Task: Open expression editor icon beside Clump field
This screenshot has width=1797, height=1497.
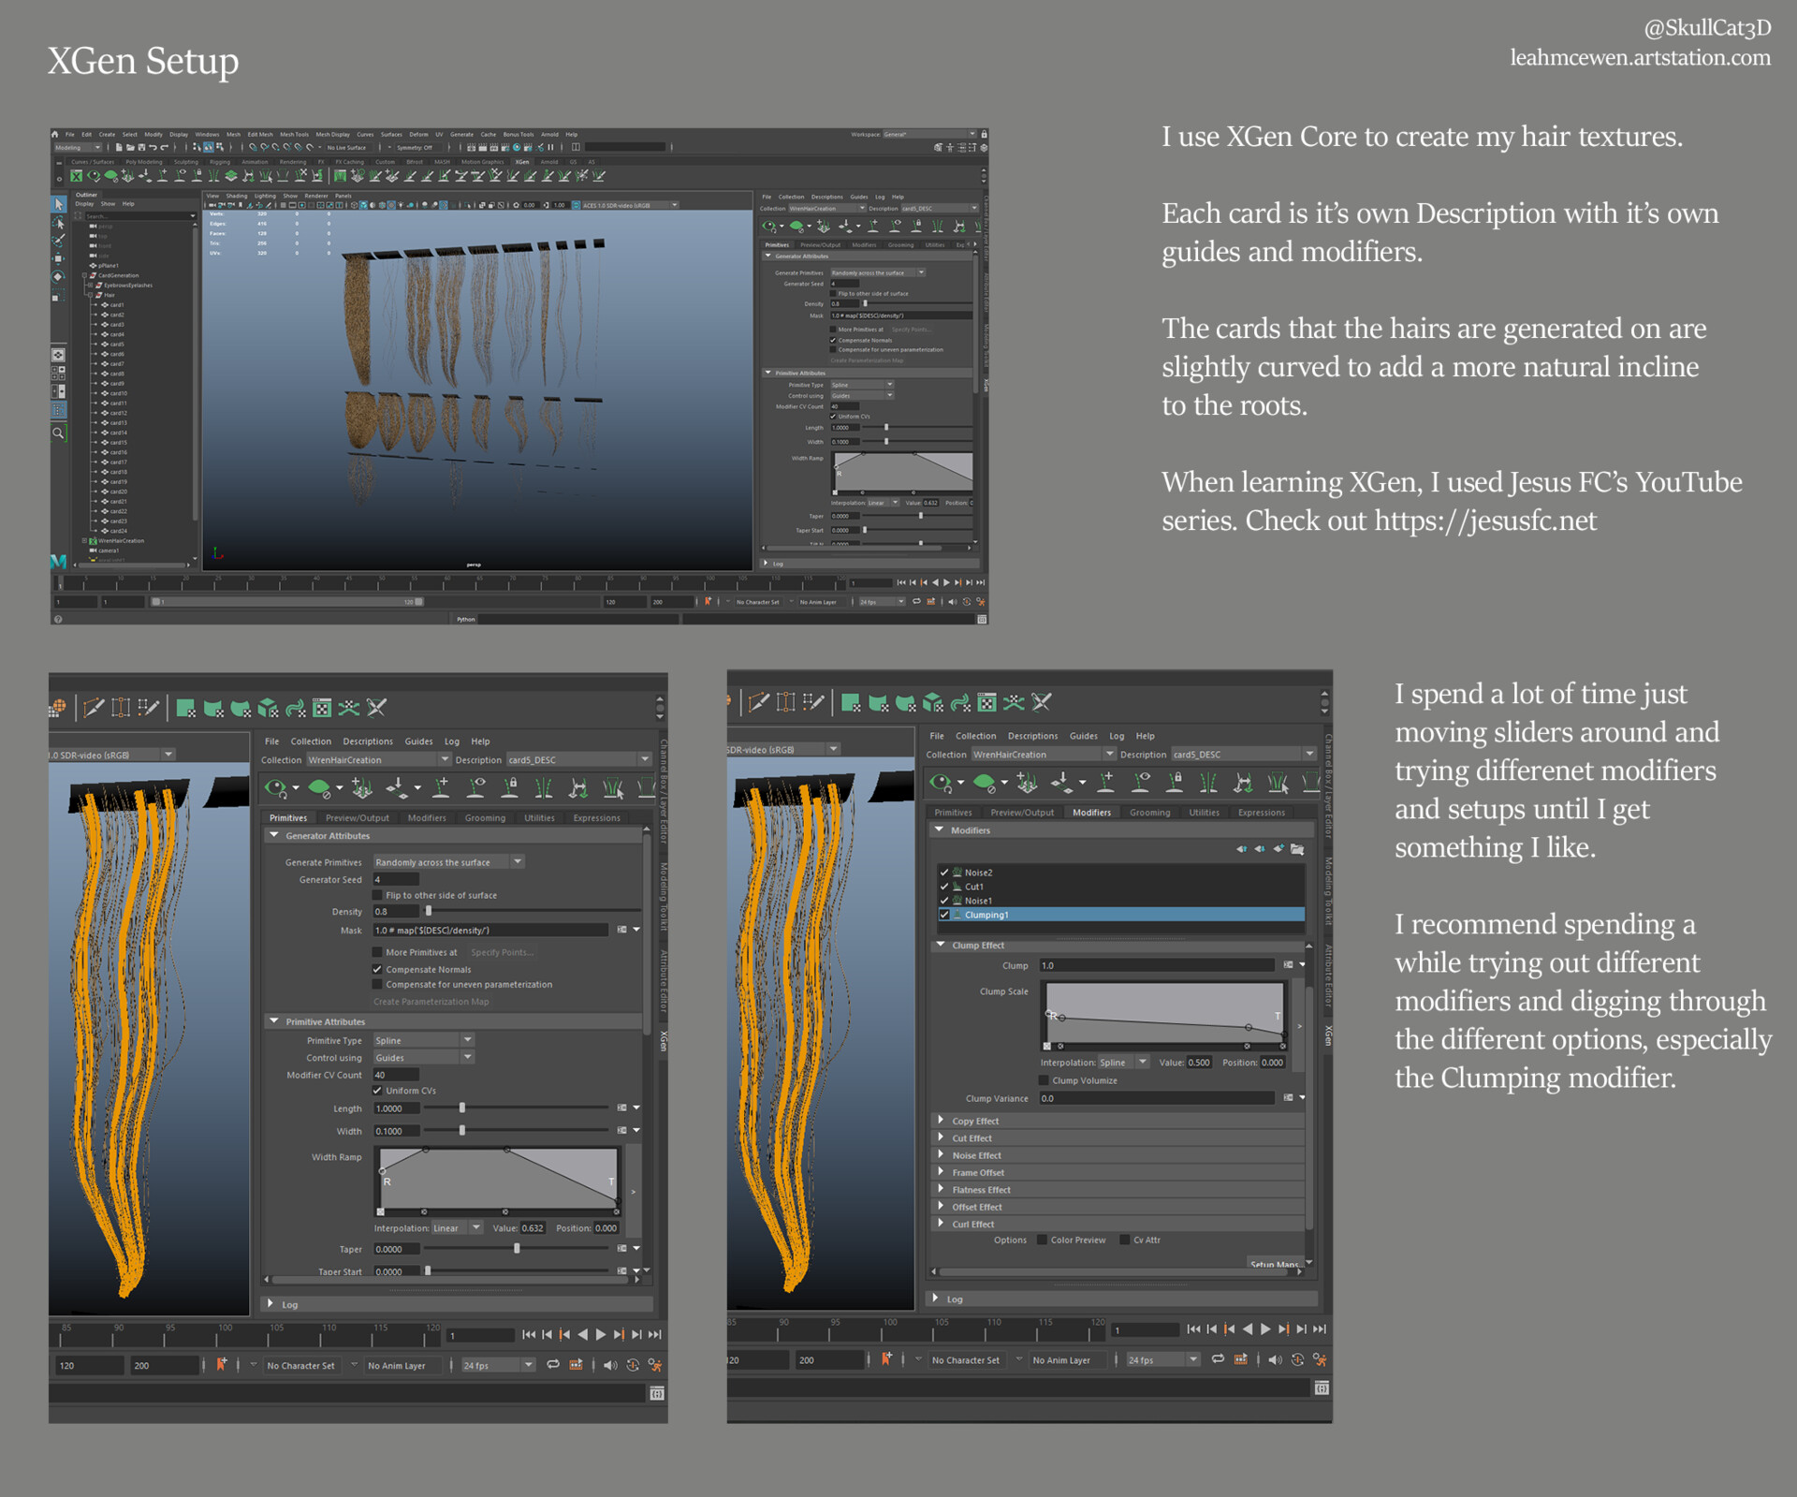Action: click(1289, 965)
